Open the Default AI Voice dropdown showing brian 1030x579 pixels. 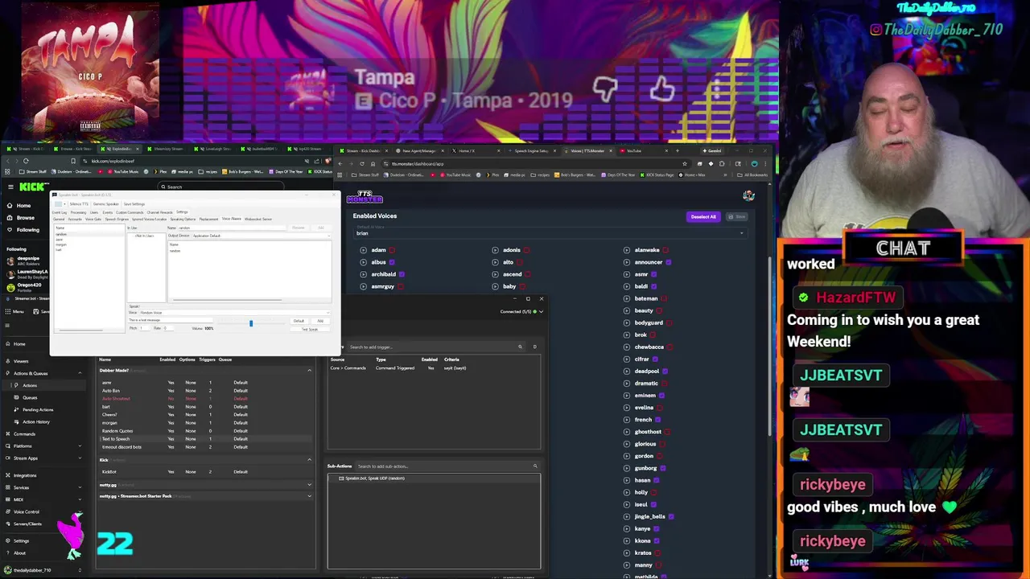[x=550, y=233]
